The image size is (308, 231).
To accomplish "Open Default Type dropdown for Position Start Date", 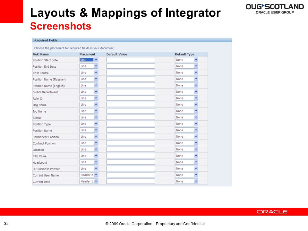I will tap(186, 60).
